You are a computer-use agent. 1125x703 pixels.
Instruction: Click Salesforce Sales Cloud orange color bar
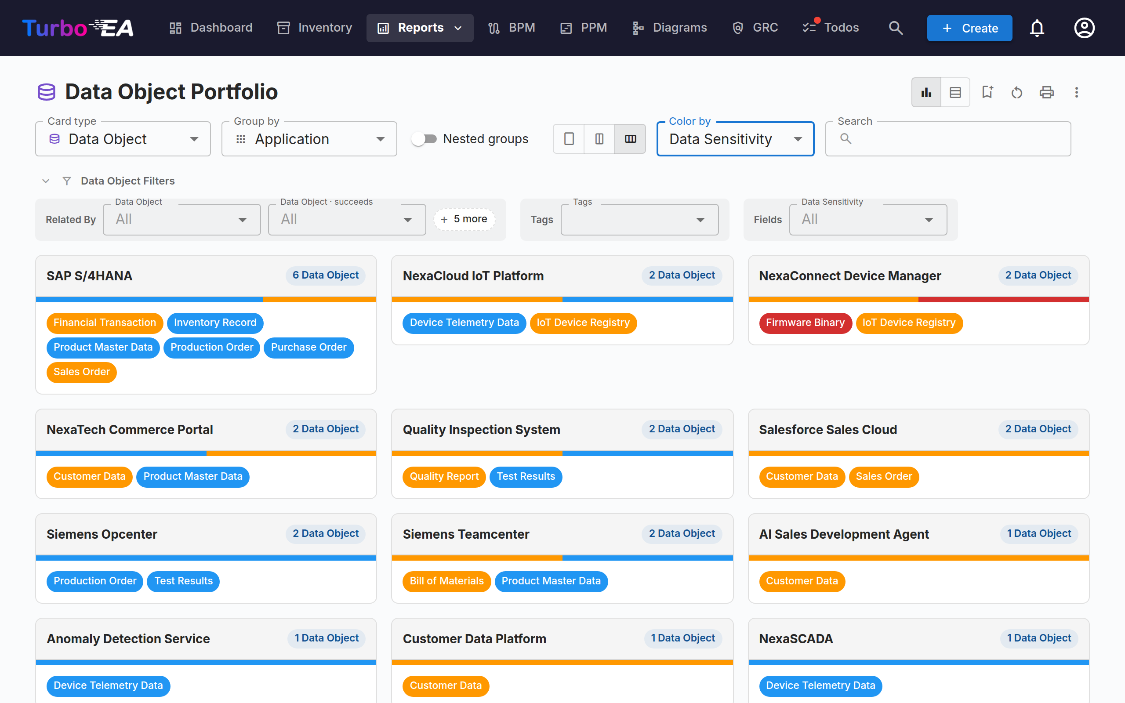point(918,453)
